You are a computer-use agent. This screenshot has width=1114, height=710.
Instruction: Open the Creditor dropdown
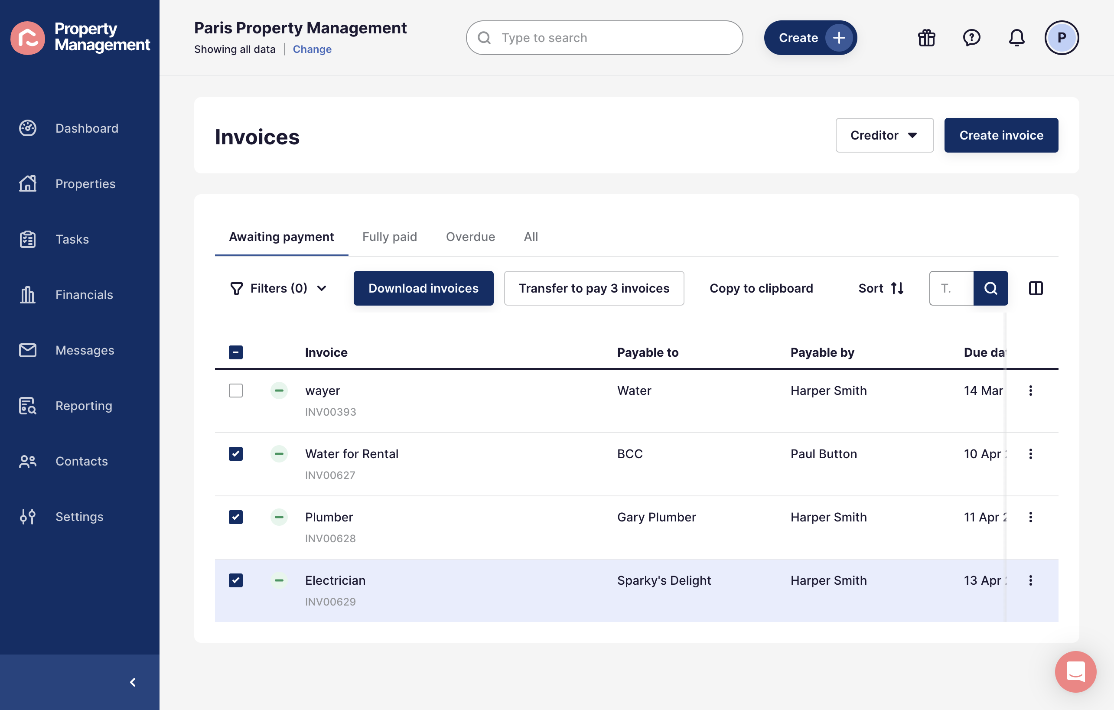click(885, 135)
